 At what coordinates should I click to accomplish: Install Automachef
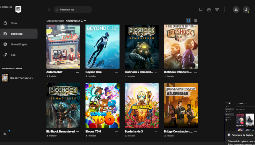[52, 76]
